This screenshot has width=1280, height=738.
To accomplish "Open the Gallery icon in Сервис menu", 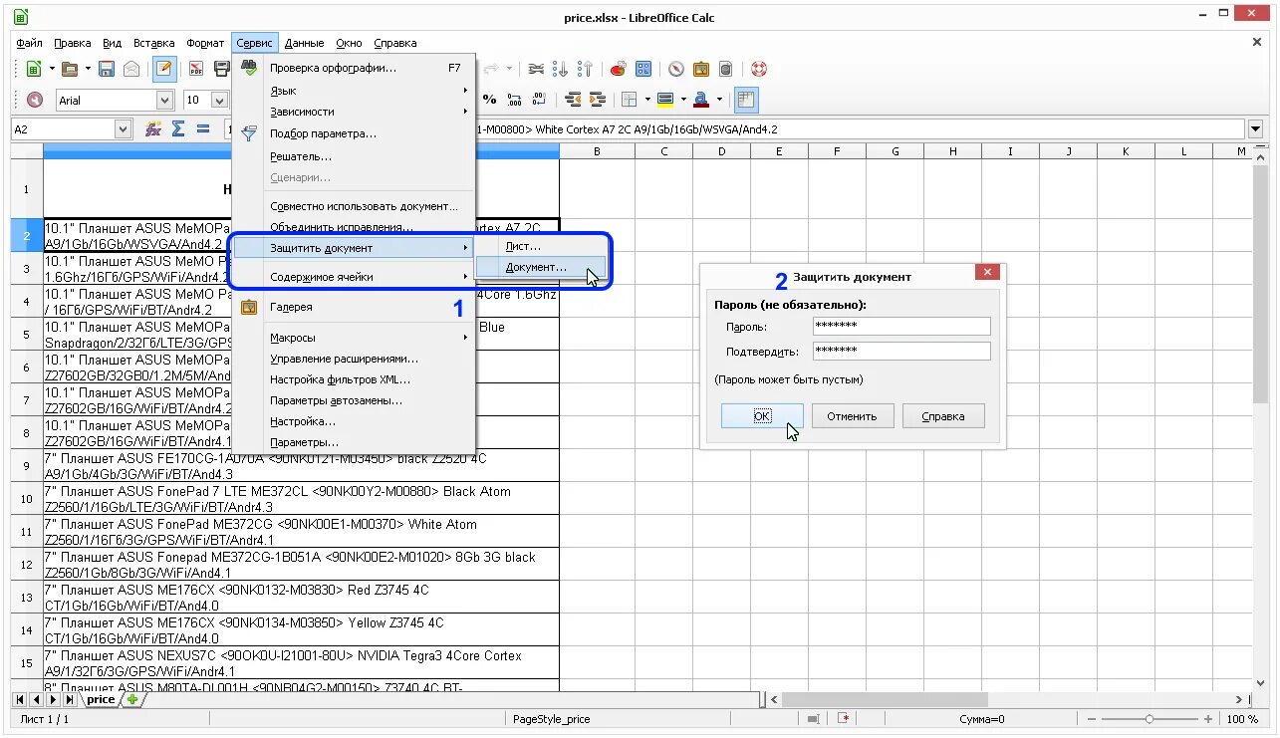I will pos(249,307).
